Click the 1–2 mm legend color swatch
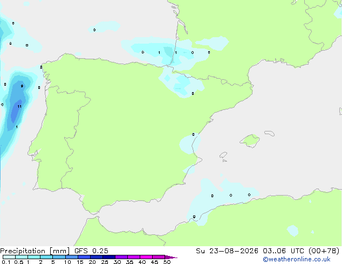The height and width of the screenshot is (264, 342). [34, 257]
